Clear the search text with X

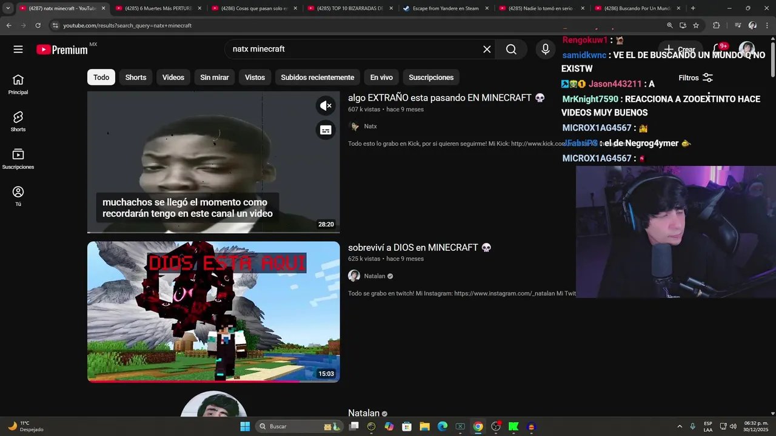487,50
